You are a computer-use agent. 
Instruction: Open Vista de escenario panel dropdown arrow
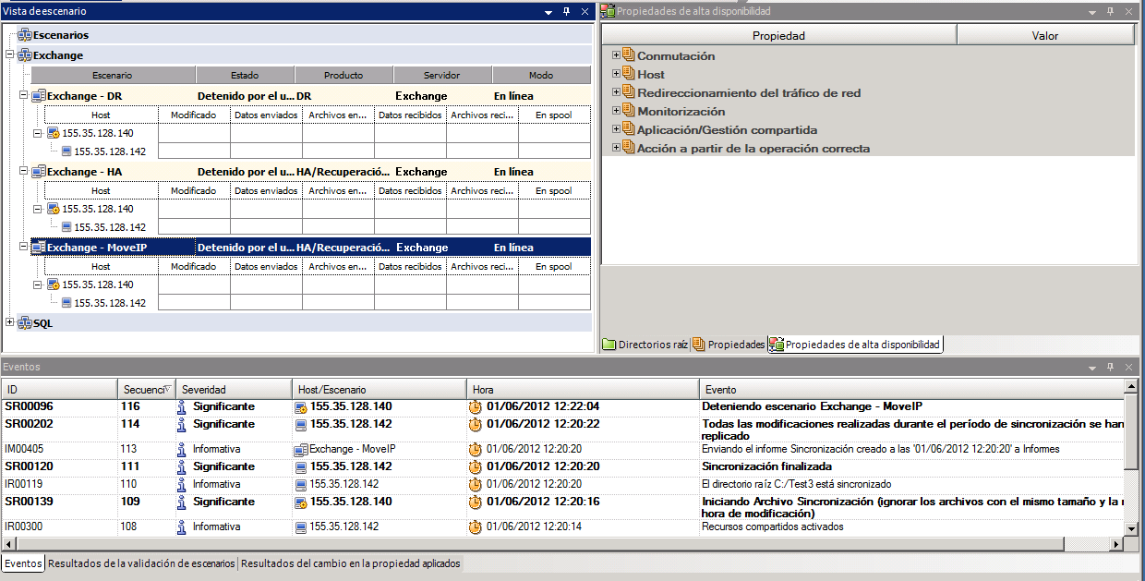tap(548, 12)
